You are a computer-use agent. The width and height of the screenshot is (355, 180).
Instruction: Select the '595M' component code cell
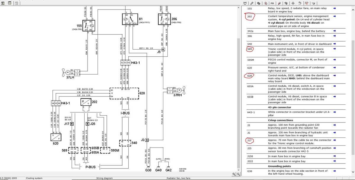pos(251,60)
